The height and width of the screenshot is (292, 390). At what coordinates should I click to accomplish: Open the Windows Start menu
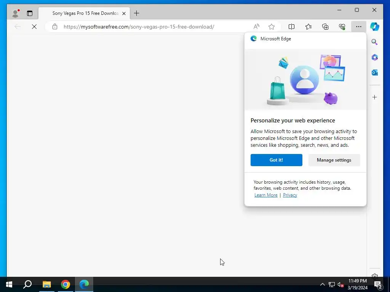tap(9, 284)
